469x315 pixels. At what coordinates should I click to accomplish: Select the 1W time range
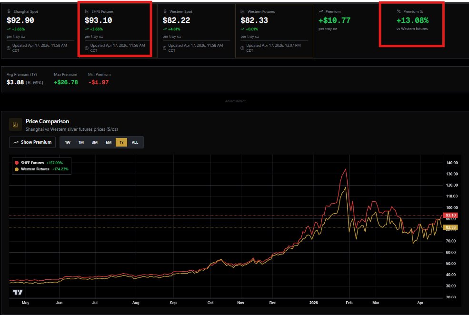(68, 142)
